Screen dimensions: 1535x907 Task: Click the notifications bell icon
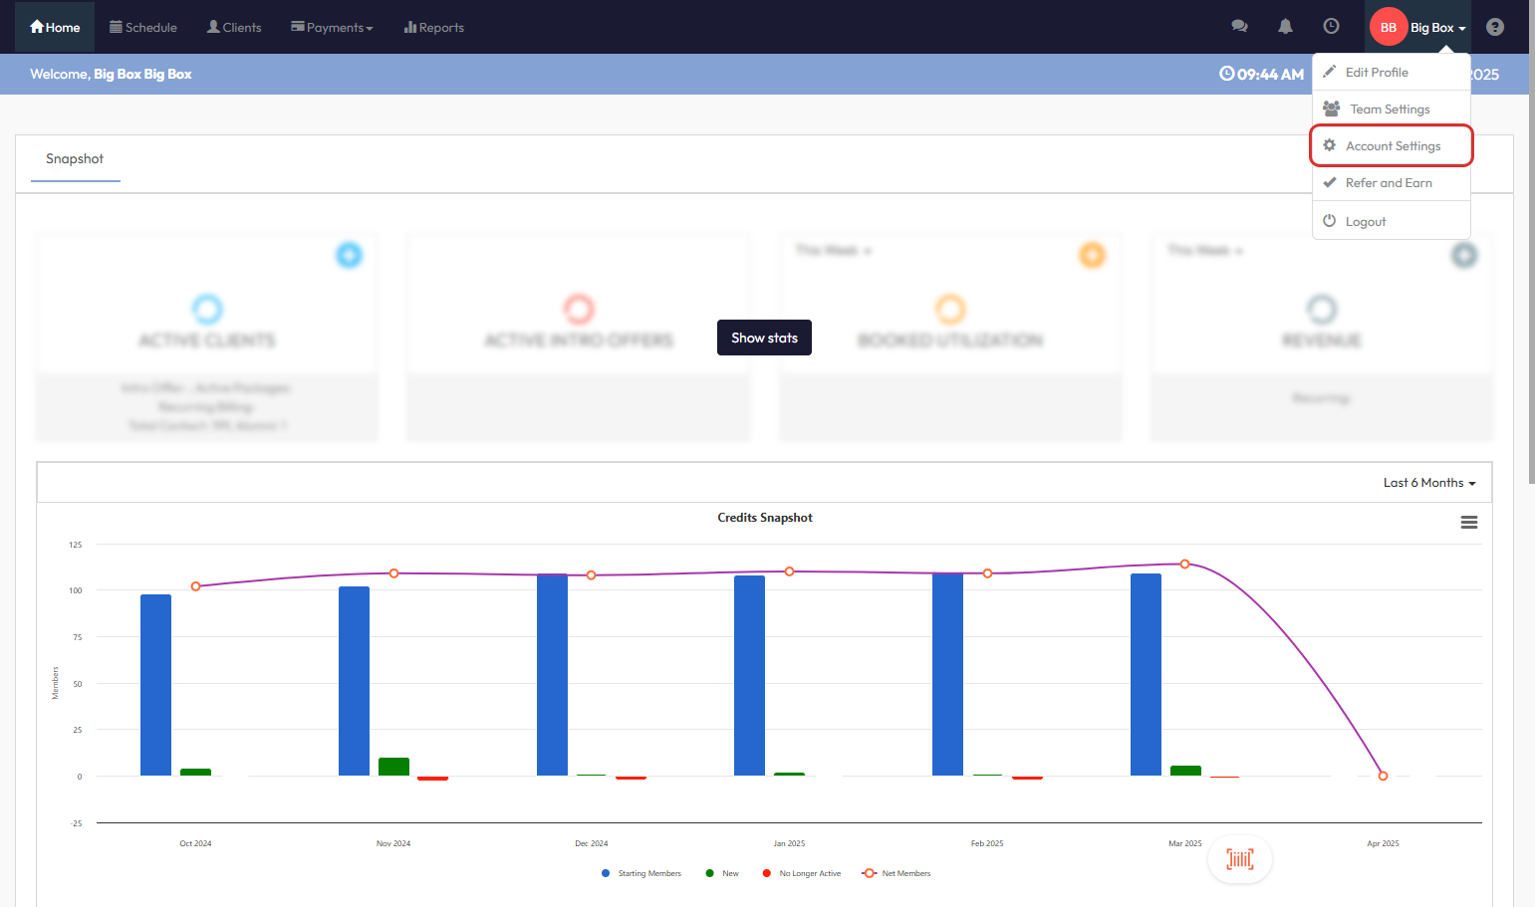[1285, 27]
